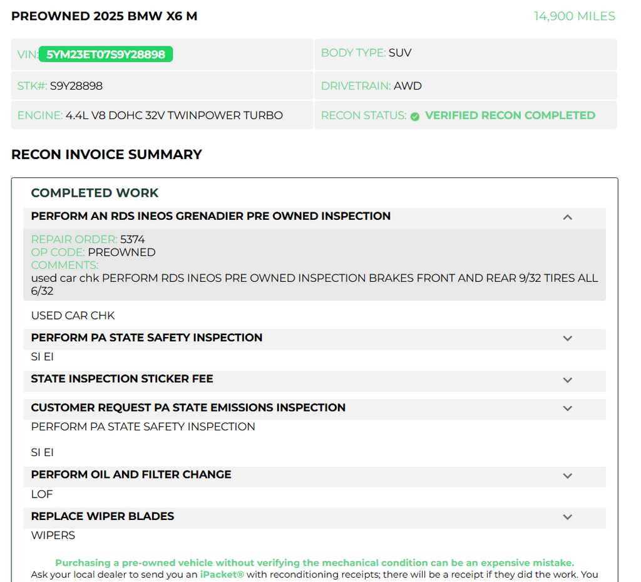Click the Body Type SUV value

[x=400, y=53]
